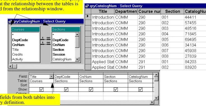Click the cell containing 34134

pyautogui.click(x=195, y=45)
